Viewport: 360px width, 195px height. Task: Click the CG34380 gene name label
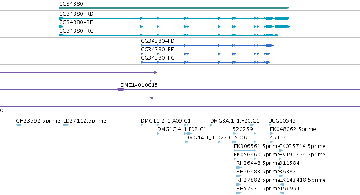click(x=71, y=4)
